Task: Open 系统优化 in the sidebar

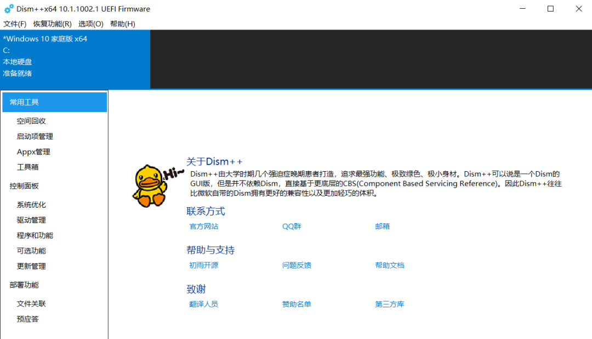Action: click(x=31, y=204)
